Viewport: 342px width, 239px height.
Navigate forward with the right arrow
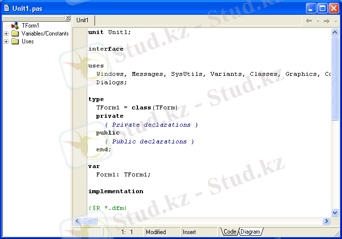327,21
